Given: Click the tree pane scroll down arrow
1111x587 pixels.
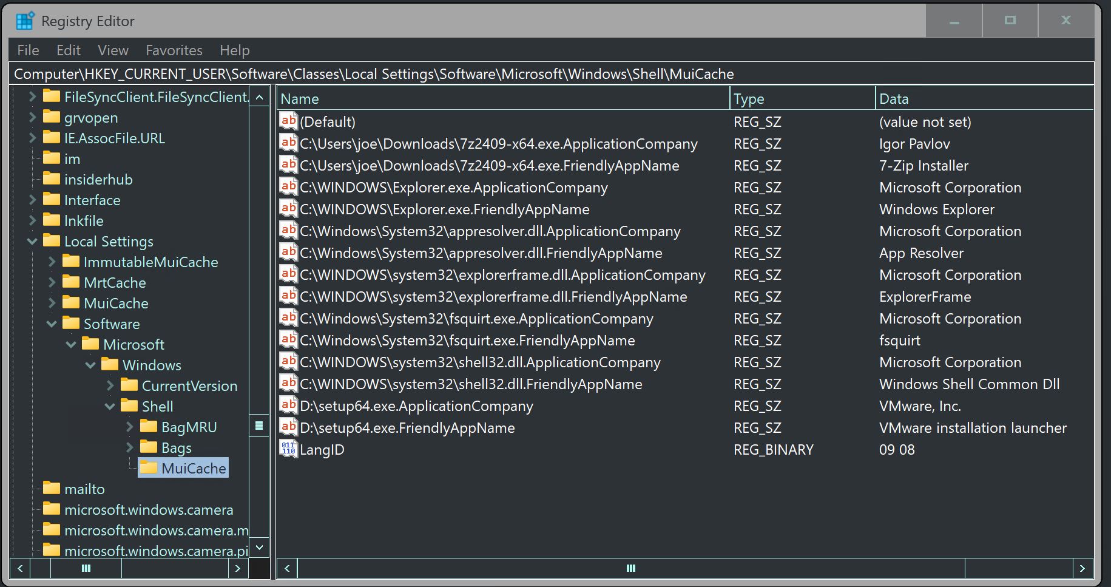Looking at the screenshot, I should pos(259,547).
